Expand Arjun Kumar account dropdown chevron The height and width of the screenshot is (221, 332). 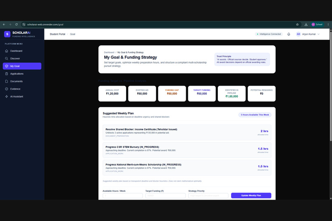tap(318, 34)
